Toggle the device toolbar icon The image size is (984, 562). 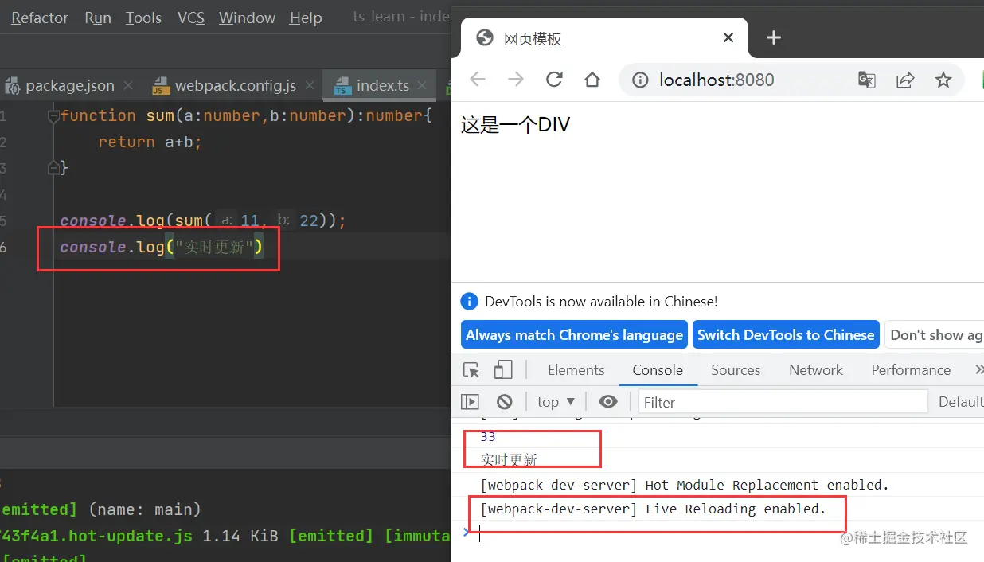point(502,370)
